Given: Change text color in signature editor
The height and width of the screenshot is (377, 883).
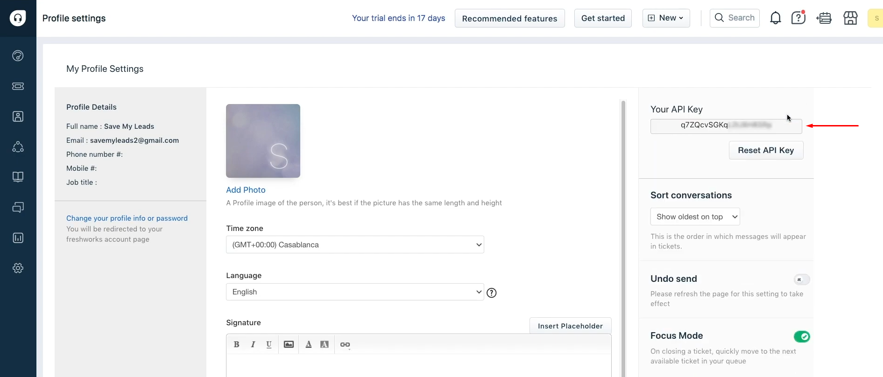Looking at the screenshot, I should click(x=308, y=344).
